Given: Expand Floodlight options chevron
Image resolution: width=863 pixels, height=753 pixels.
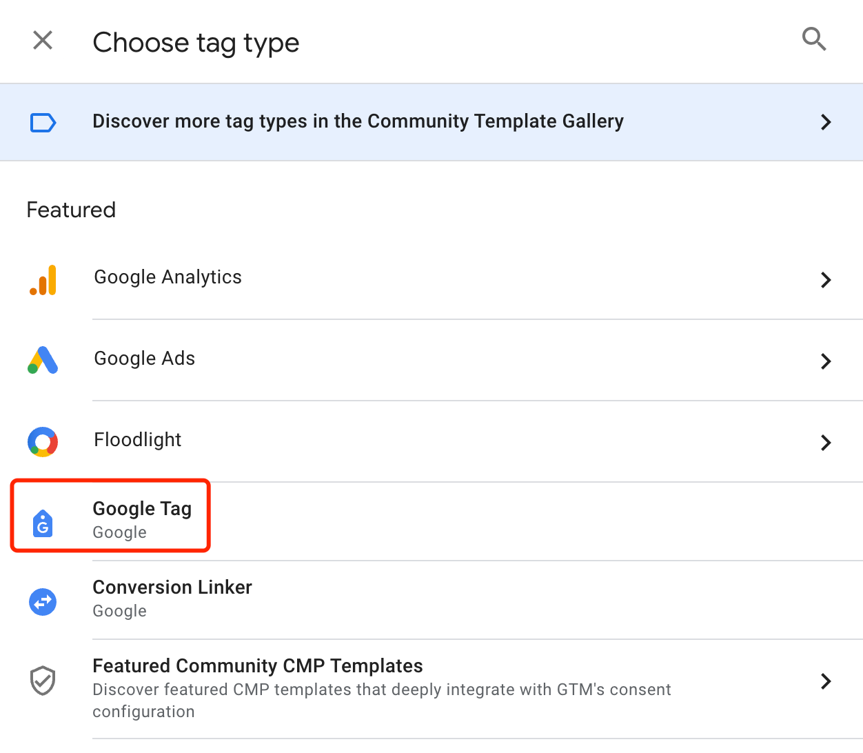Looking at the screenshot, I should click(826, 443).
